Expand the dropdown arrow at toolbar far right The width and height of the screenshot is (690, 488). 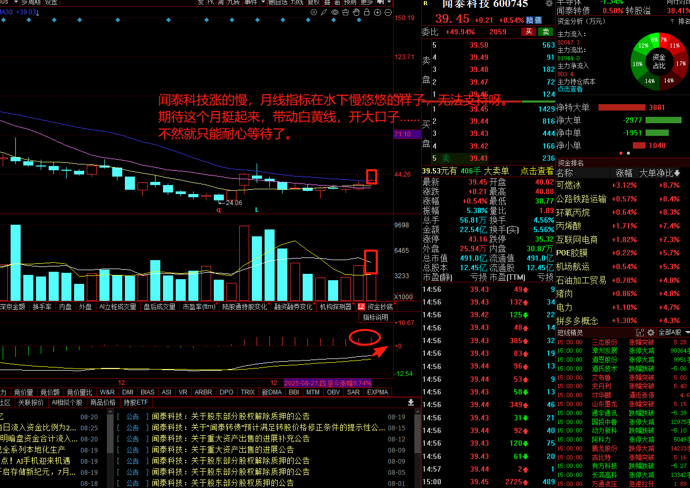(389, 2)
